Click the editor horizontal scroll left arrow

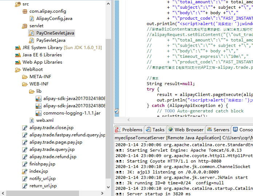(129, 120)
